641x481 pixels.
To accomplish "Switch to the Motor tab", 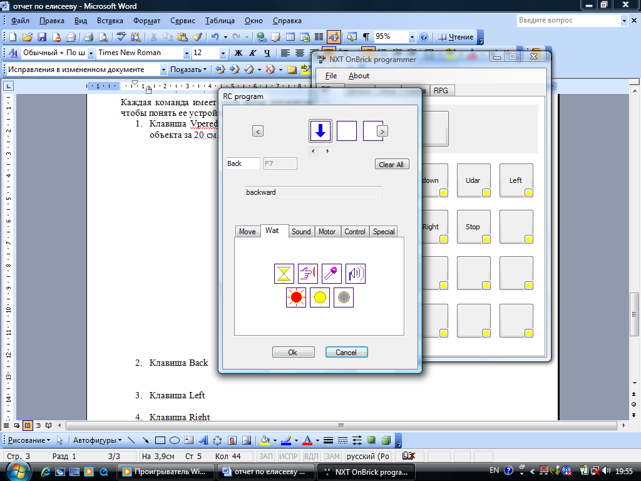I will pos(327,232).
